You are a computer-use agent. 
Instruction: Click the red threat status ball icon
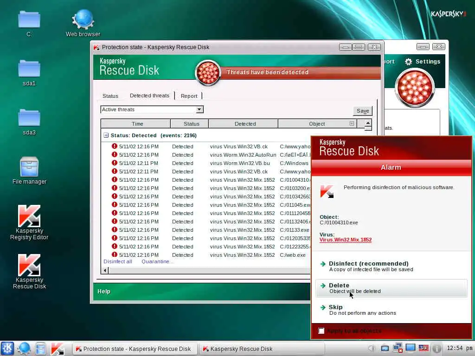pyautogui.click(x=208, y=73)
